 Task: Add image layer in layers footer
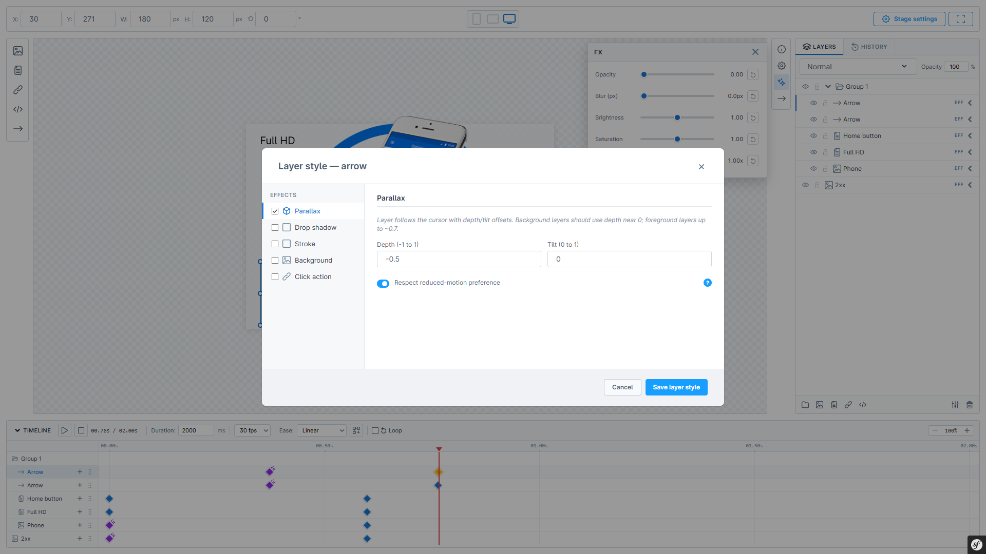(820, 405)
